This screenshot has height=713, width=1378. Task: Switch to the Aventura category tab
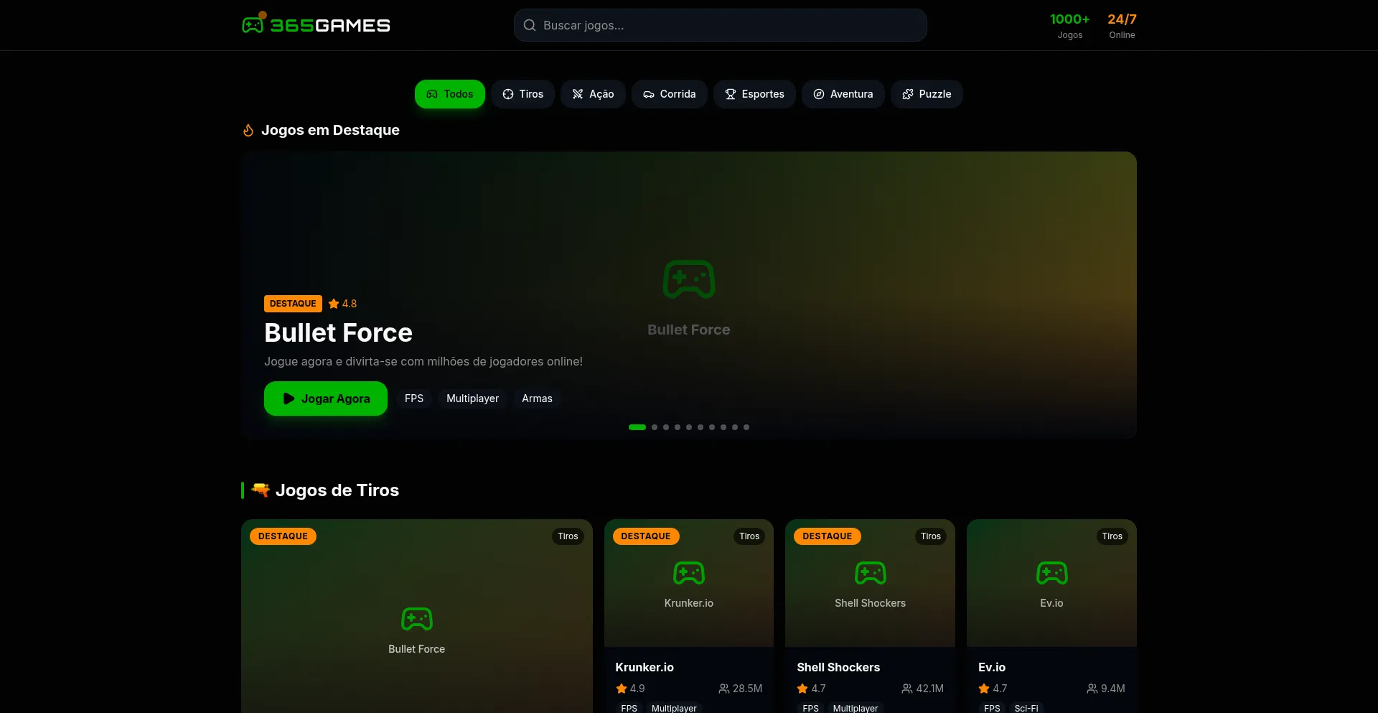point(843,94)
